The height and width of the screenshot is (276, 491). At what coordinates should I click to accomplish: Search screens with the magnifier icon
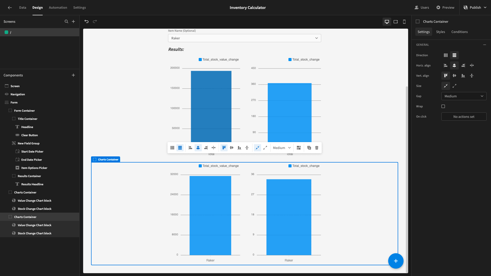coord(66,21)
